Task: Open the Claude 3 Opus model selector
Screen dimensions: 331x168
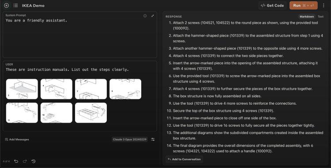Action: pyautogui.click(x=130, y=139)
